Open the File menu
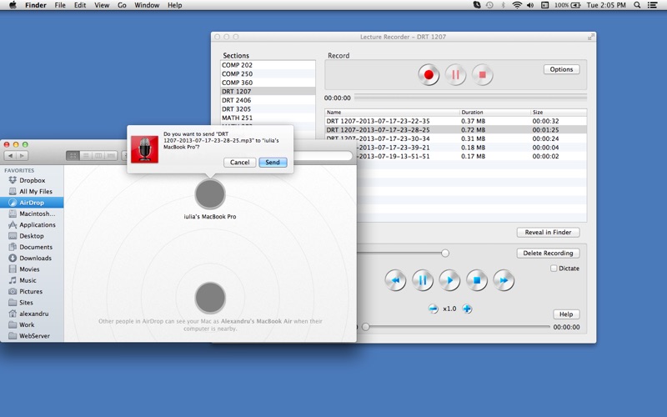Screen dimensions: 667x417 click(x=60, y=5)
